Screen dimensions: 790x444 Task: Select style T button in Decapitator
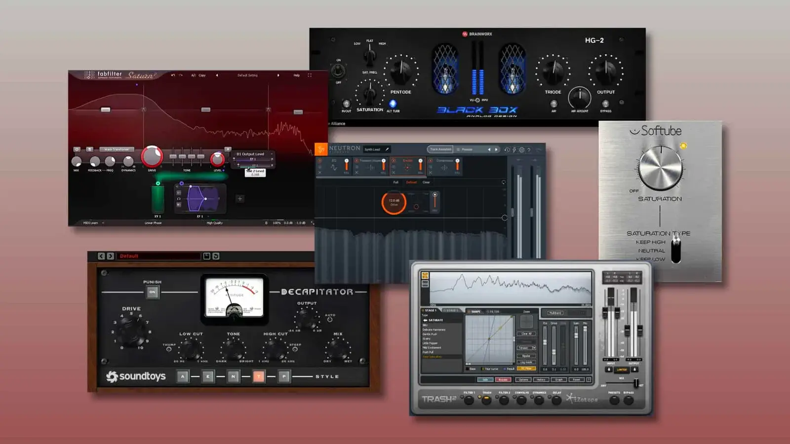(258, 376)
